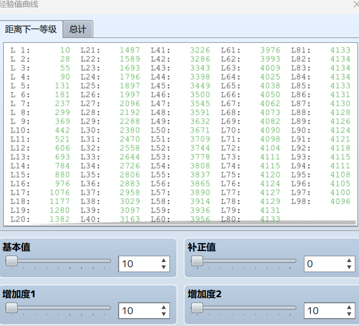Click the L40 value 3163
This screenshot has width=359, height=326.
[x=130, y=219]
